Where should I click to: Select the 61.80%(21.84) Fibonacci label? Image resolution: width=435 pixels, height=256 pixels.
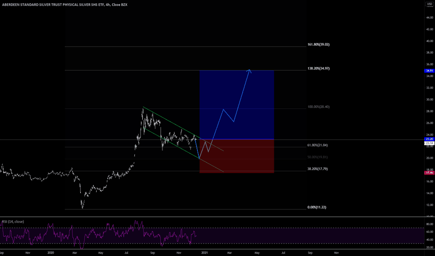(x=317, y=145)
